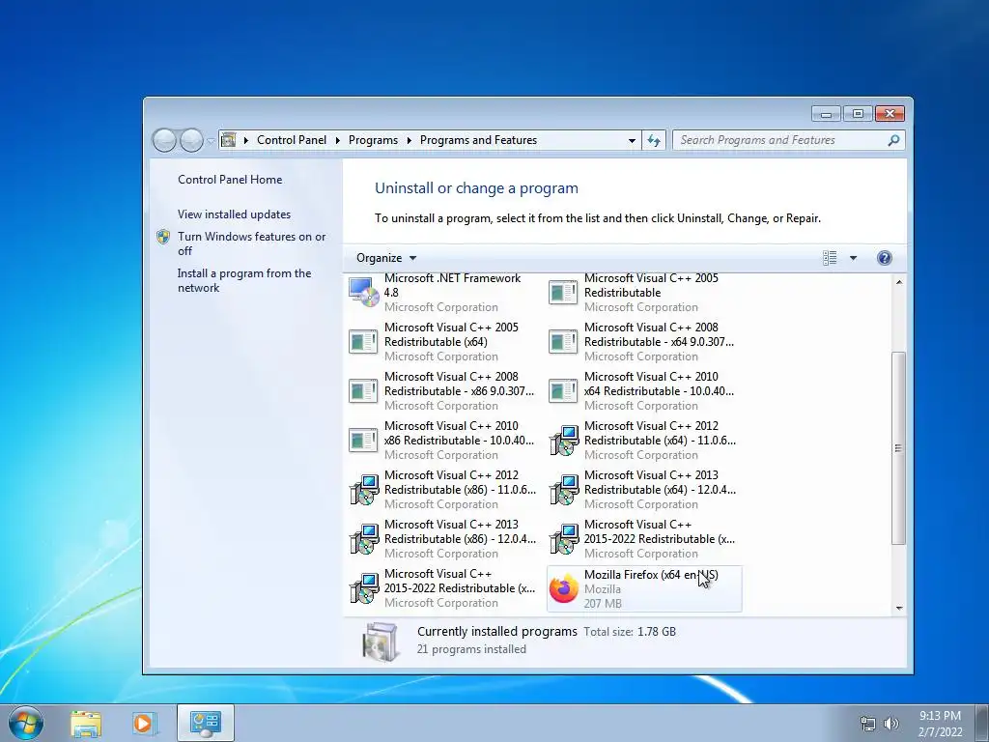Go to Programs breadcrumb
This screenshot has height=742, width=989.
click(x=373, y=140)
